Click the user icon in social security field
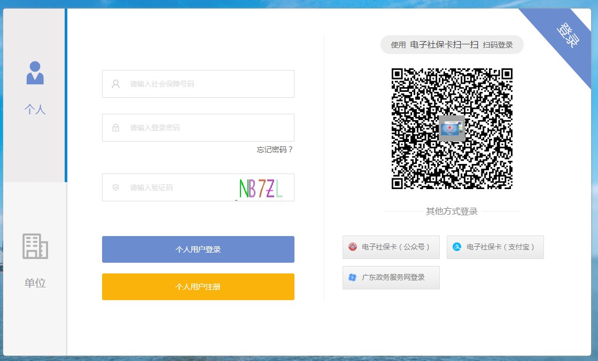The width and height of the screenshot is (598, 361). [115, 84]
